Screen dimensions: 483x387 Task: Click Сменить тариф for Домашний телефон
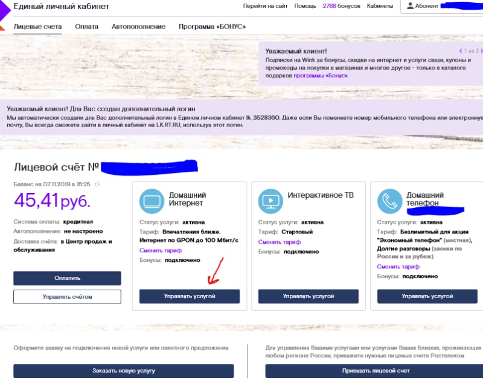pos(398,267)
